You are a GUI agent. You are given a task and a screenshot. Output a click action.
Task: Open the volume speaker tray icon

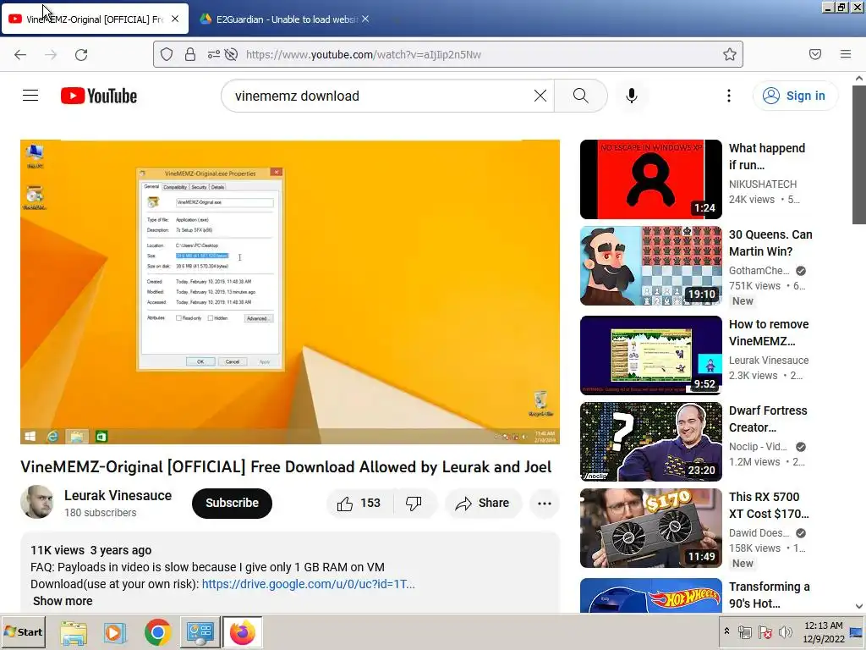coord(785,631)
